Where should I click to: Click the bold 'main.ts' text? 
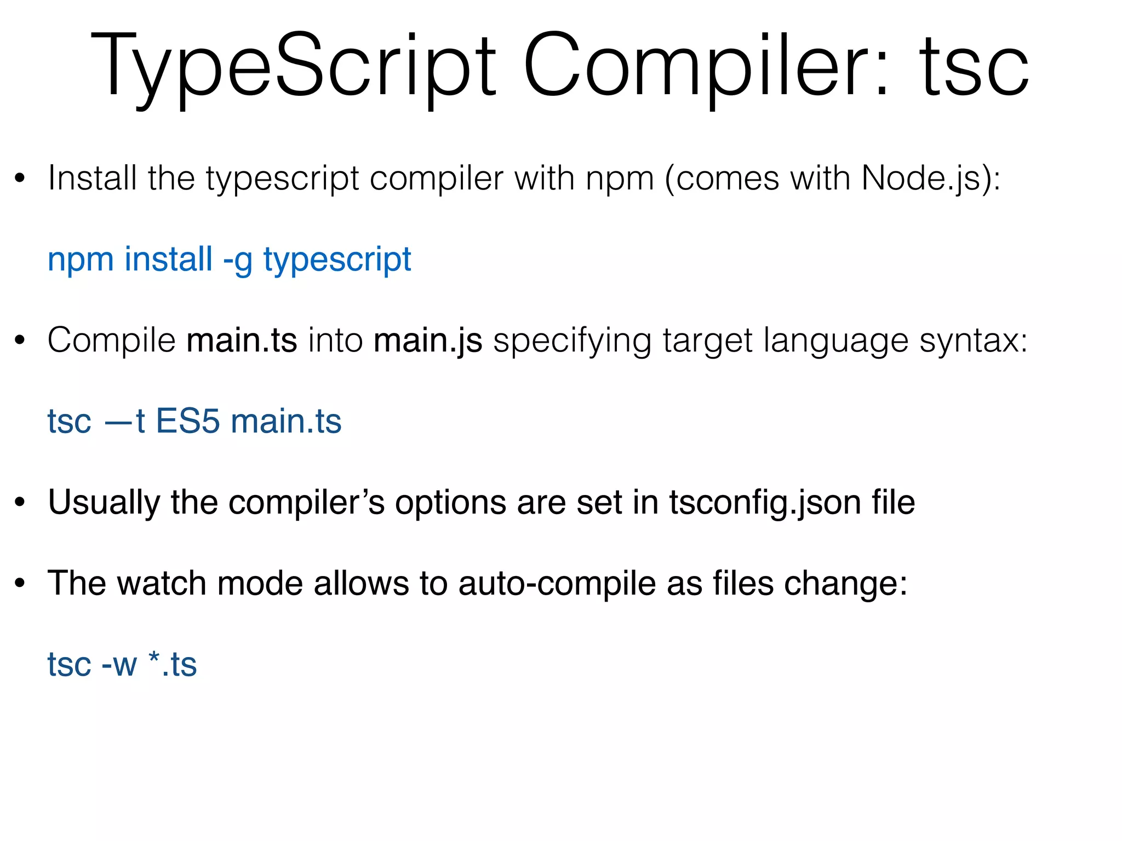click(x=242, y=340)
